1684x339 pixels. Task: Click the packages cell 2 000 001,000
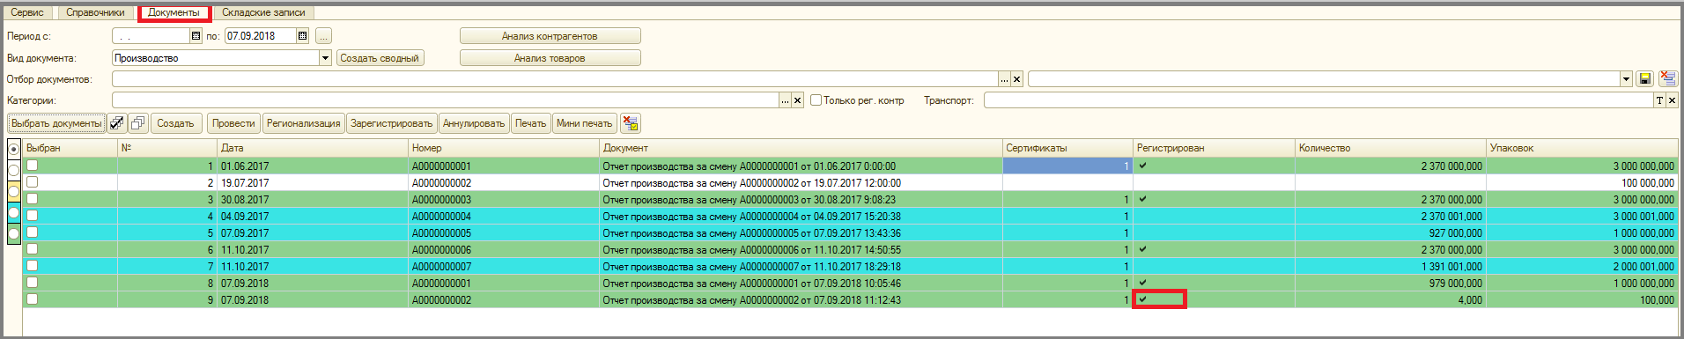1582,266
